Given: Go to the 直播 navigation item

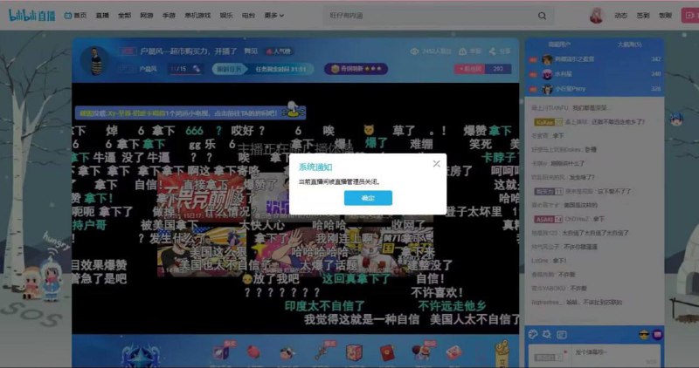Looking at the screenshot, I should tap(102, 16).
